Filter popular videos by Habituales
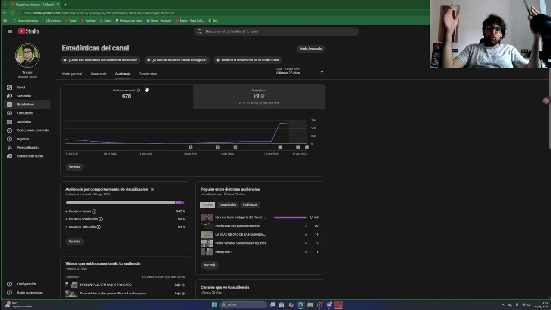Image resolution: width=551 pixels, height=310 pixels. click(250, 205)
